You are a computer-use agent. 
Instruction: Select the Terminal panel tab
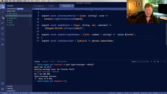point(37,62)
